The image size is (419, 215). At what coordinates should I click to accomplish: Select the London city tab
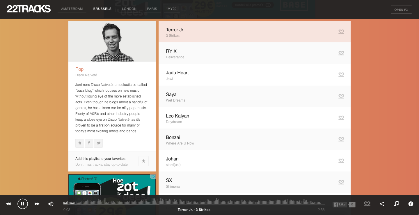(x=129, y=9)
